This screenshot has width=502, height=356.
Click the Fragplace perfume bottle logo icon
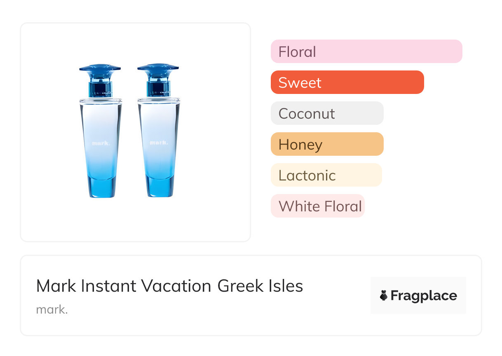coord(384,295)
